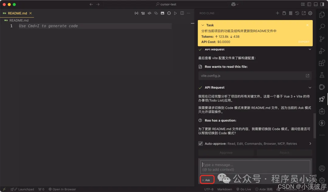Close the yellow Task card

tap(307, 25)
